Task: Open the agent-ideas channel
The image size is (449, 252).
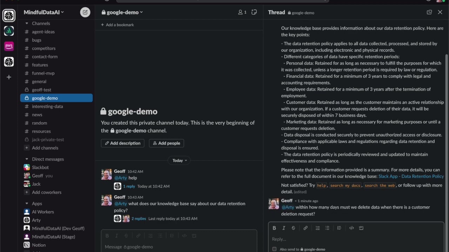Action: [x=56, y=31]
